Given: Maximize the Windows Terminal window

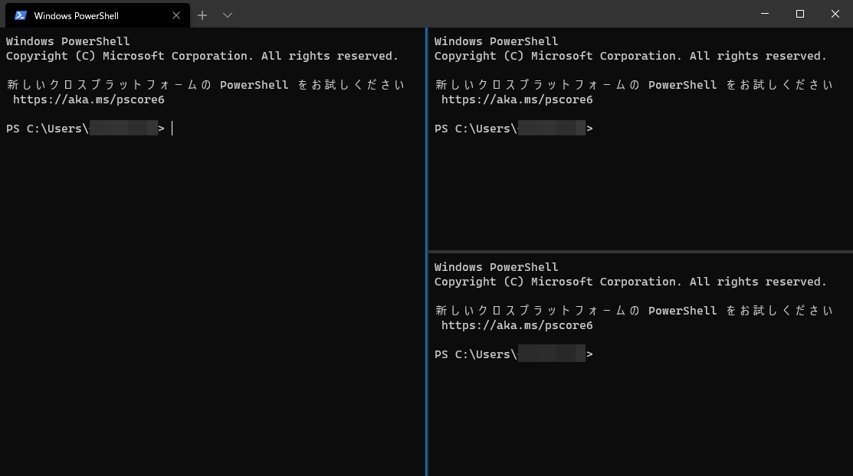Looking at the screenshot, I should pos(799,14).
